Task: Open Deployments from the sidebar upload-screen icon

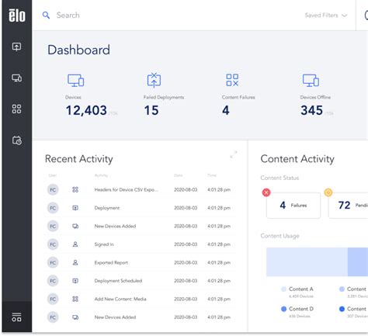Action: [x=17, y=47]
